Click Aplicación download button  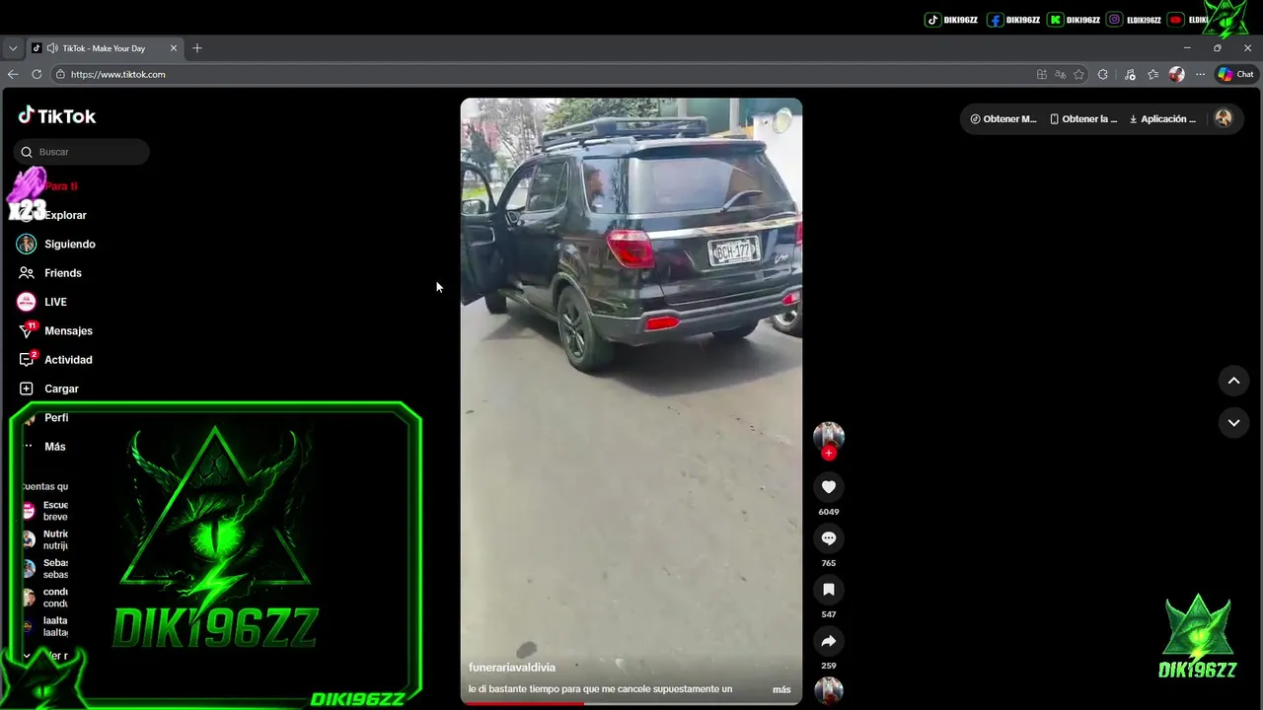(x=1162, y=118)
